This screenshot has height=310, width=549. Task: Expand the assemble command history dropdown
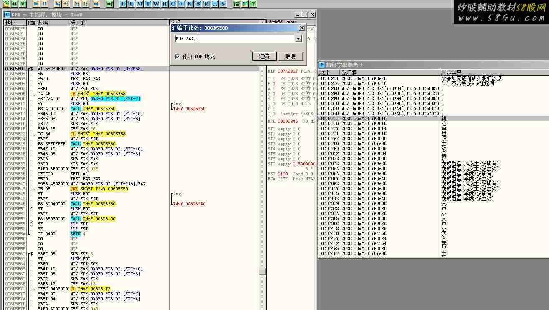298,39
